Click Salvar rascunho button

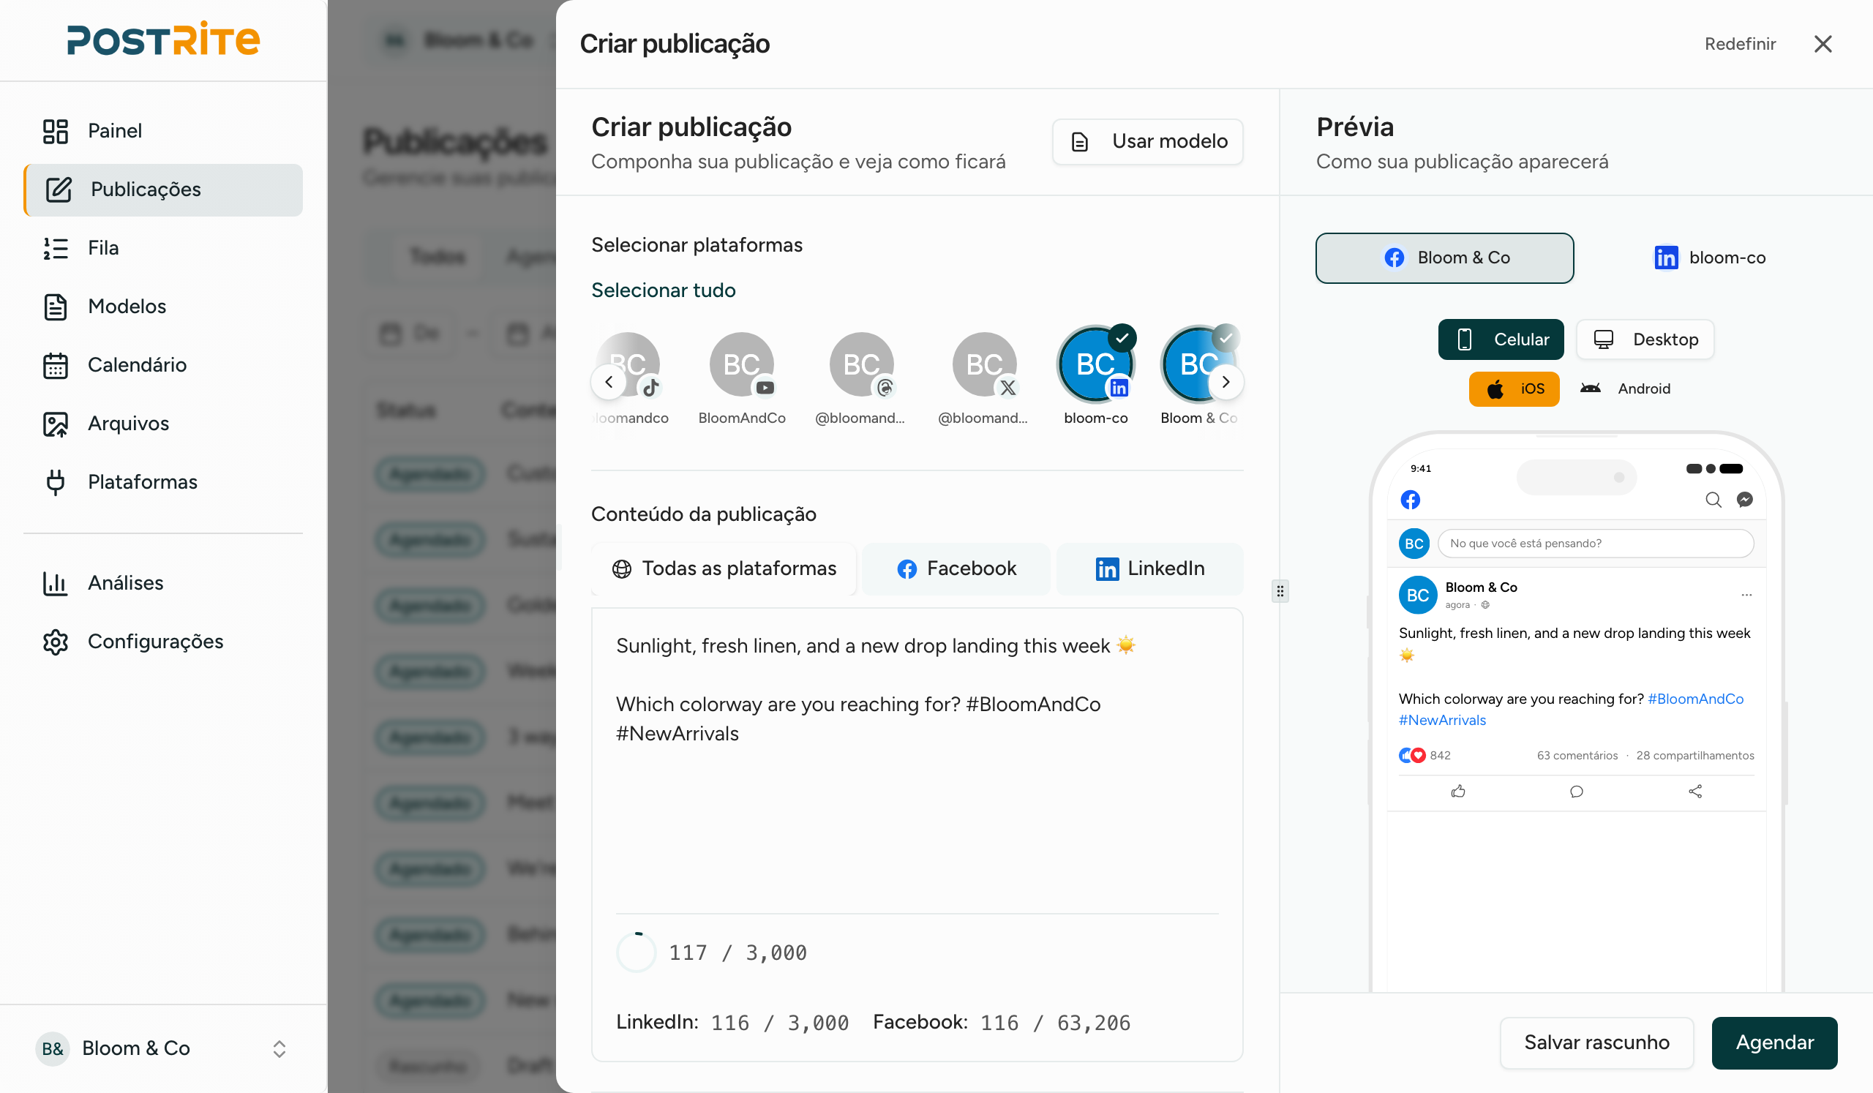pos(1596,1043)
